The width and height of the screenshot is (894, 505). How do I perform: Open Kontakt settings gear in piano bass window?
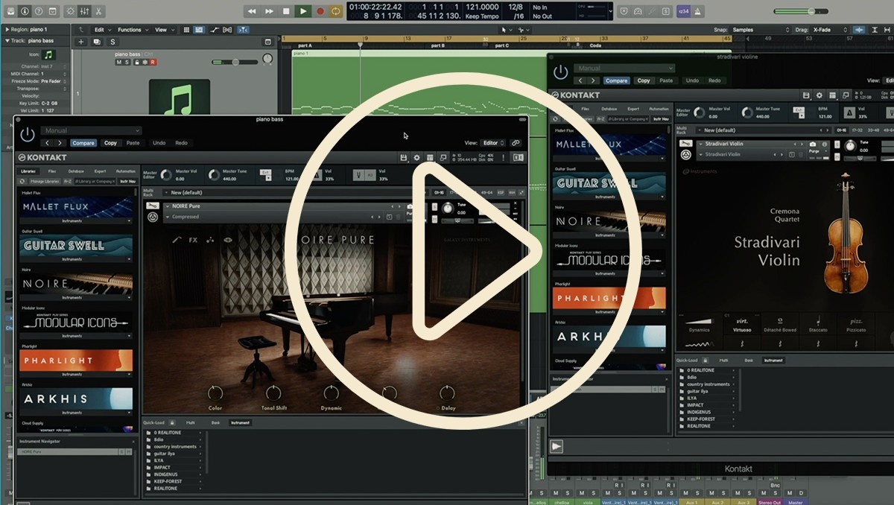click(x=417, y=158)
